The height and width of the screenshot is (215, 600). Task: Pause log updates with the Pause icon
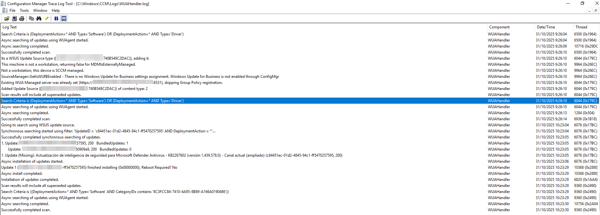point(56,19)
